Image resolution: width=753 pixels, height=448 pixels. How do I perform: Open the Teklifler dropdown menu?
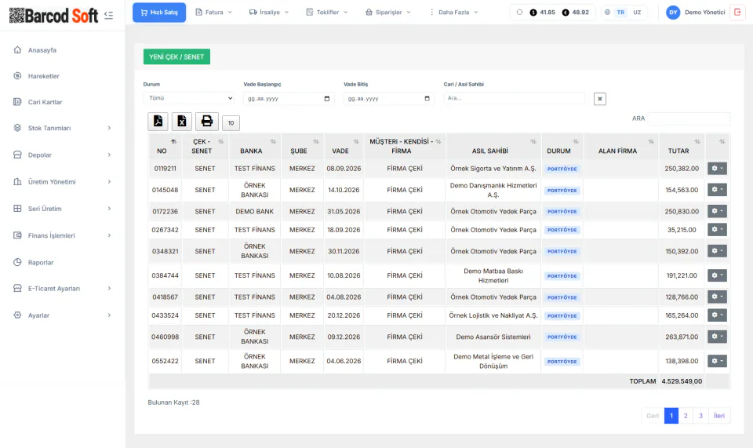327,13
